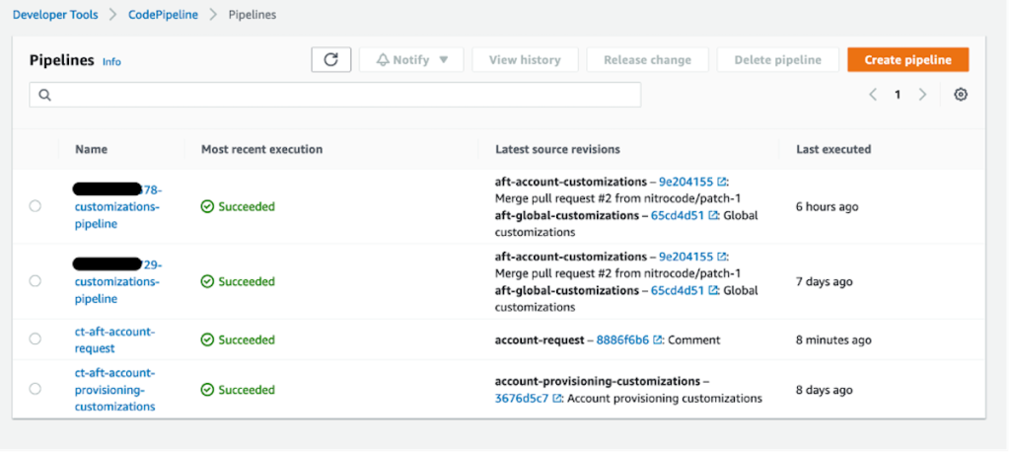The height and width of the screenshot is (452, 1010).
Task: Click Developer Tools breadcrumb
Action: [55, 15]
